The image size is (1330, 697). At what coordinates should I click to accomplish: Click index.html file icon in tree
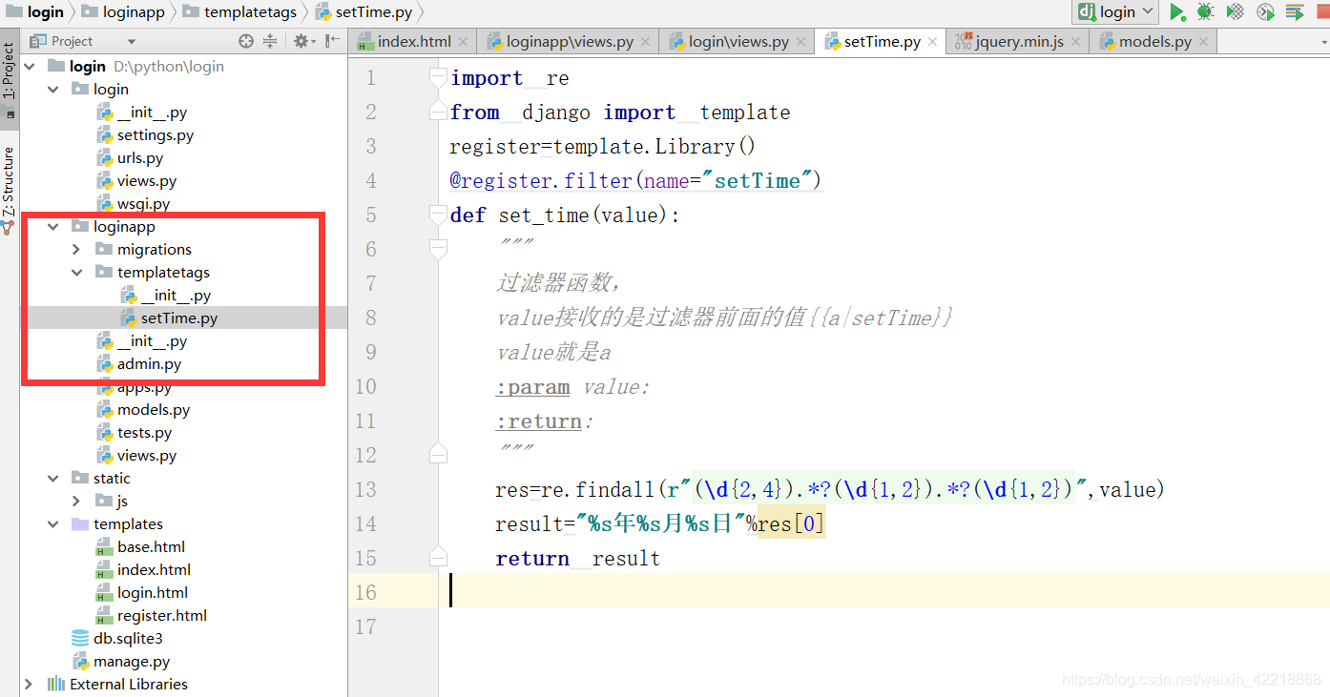click(x=105, y=569)
